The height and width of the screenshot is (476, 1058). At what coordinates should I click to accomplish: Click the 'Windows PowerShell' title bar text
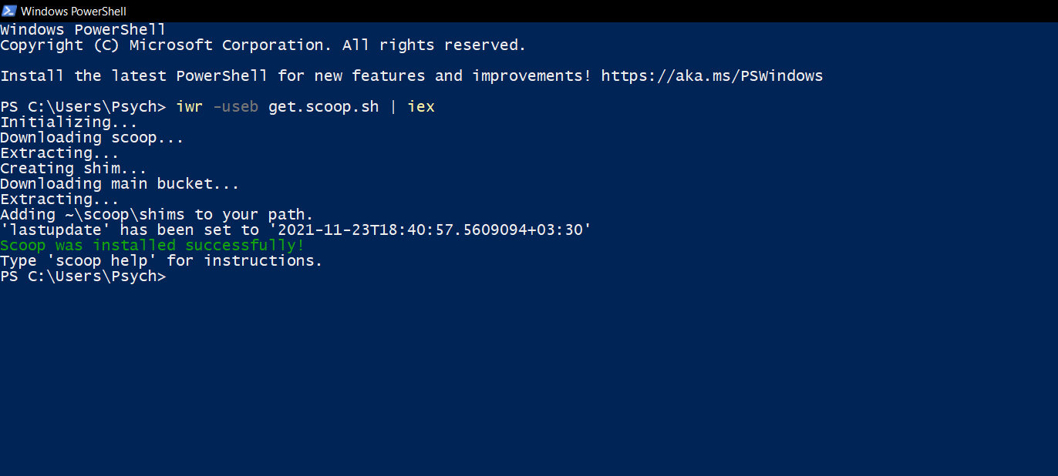[75, 11]
